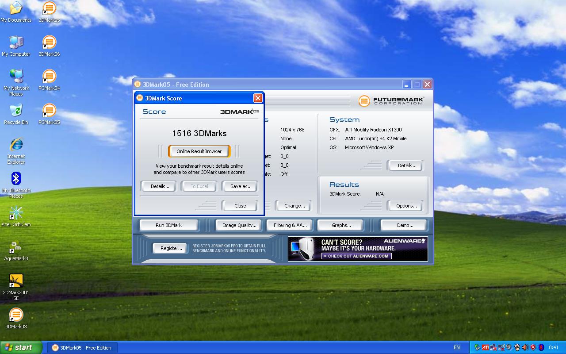
Task: Open Image Quality... settings
Action: [x=239, y=225]
